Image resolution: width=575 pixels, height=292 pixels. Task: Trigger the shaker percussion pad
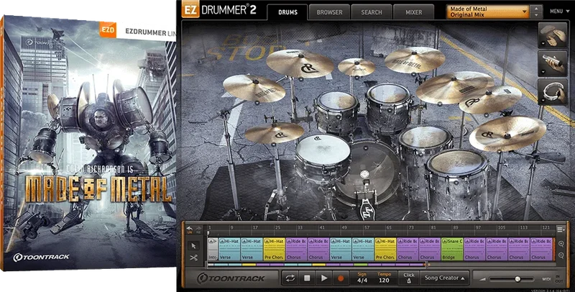point(552,63)
